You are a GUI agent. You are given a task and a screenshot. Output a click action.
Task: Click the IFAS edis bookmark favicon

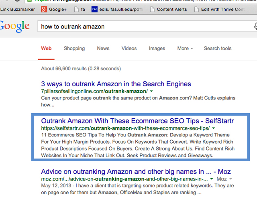[94, 9]
